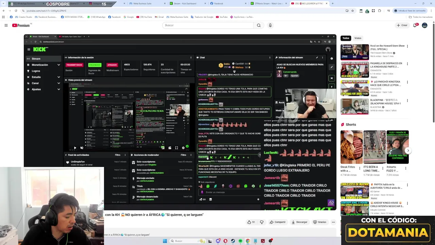
Task: Open Steam from the taskbar
Action: [x=233, y=241]
